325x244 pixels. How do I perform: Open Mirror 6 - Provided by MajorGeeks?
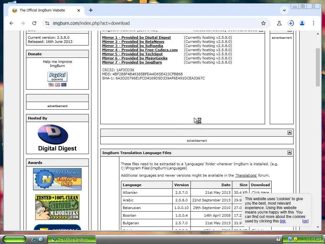coord(135,58)
